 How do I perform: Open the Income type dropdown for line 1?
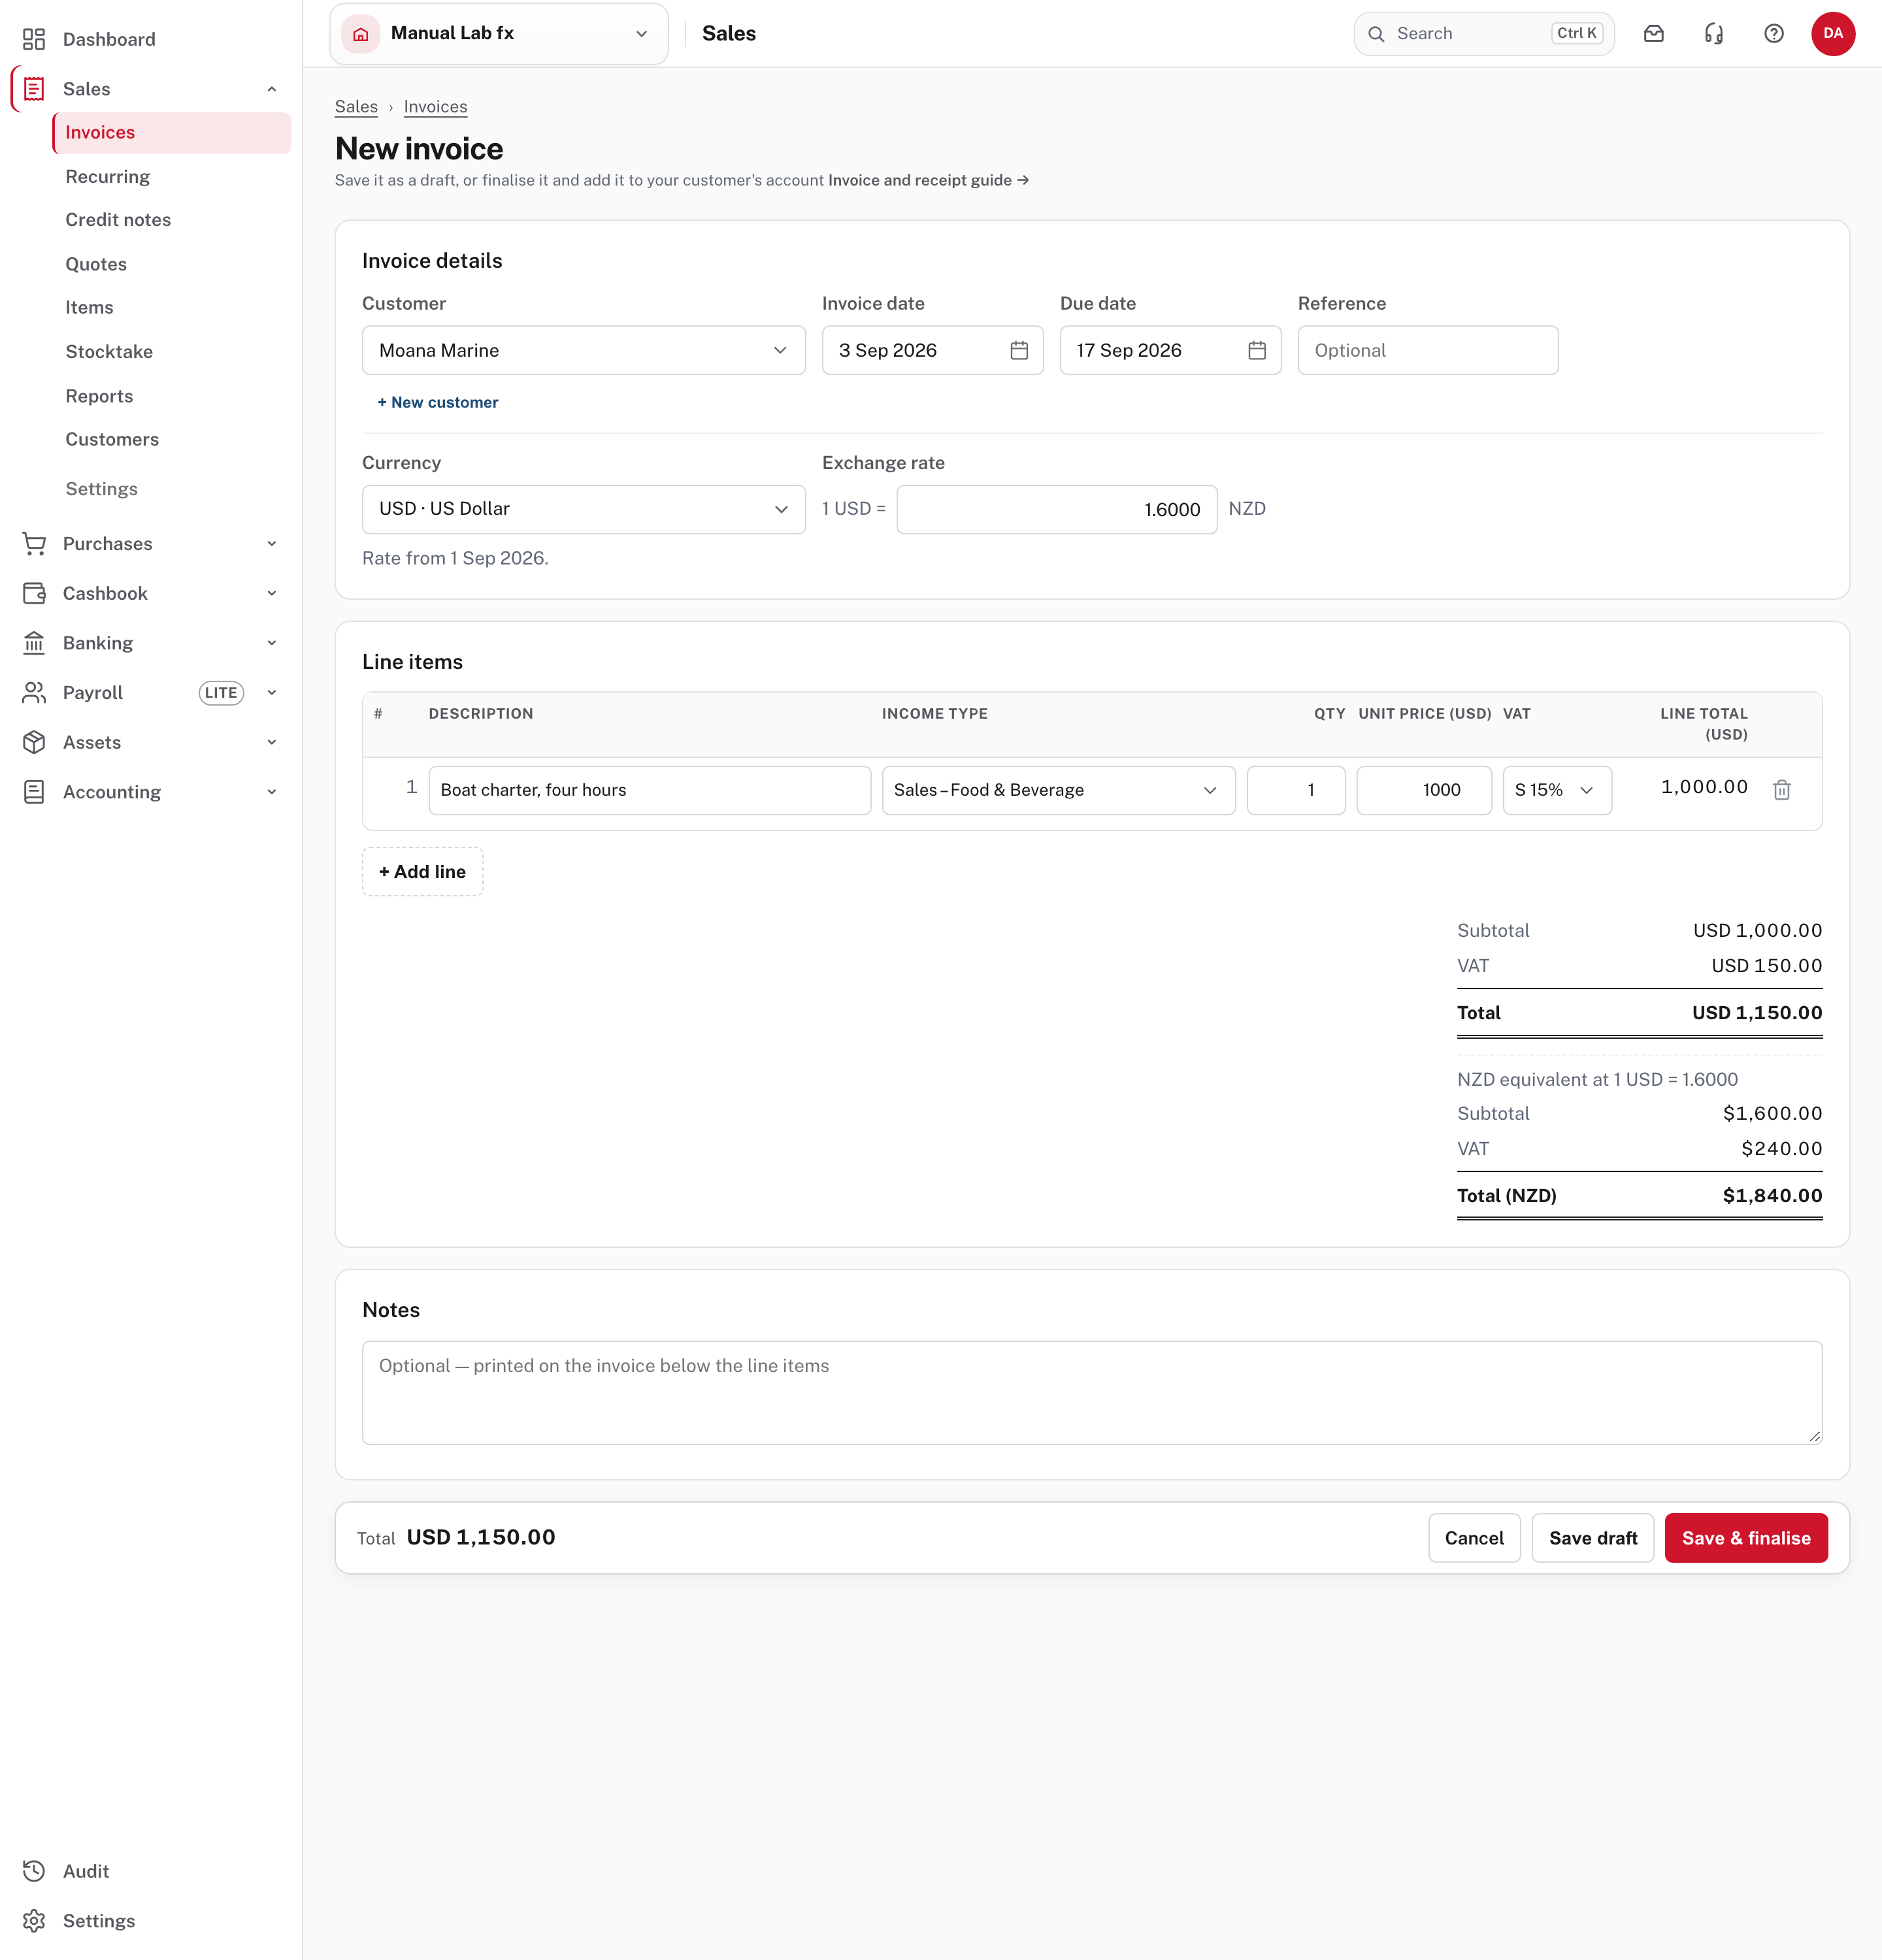[1059, 790]
